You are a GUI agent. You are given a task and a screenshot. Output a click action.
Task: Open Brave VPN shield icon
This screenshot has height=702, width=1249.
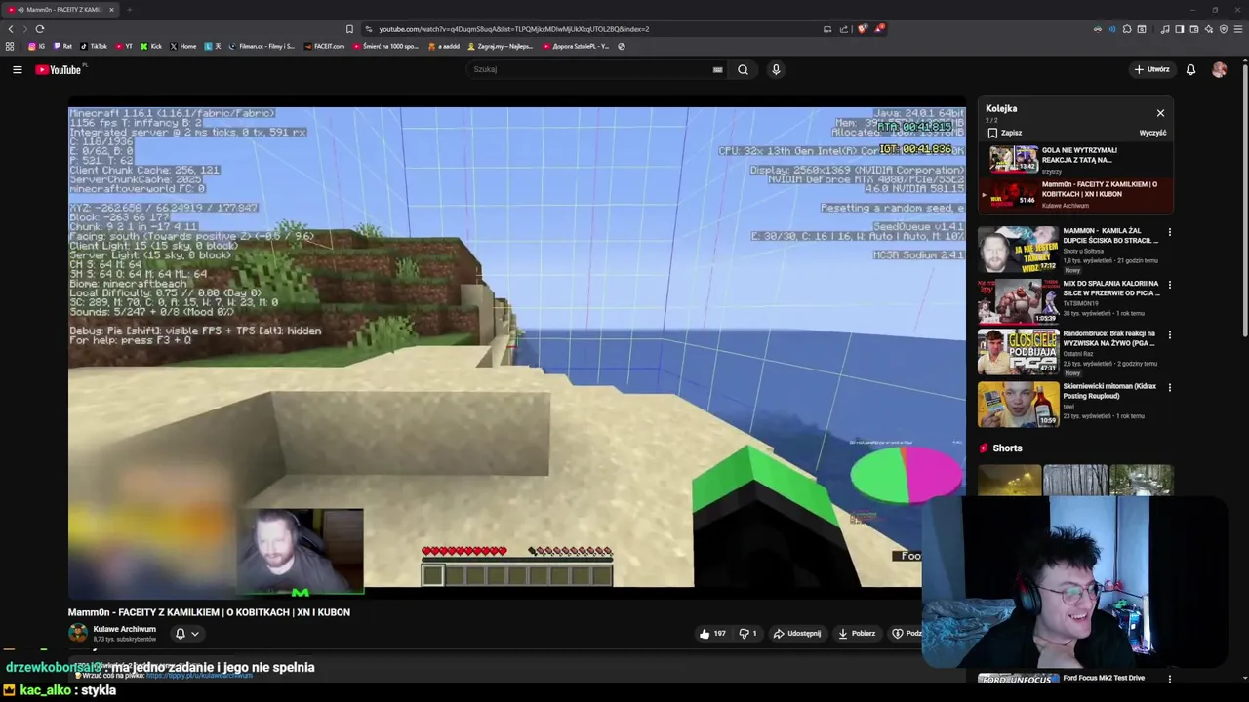click(1224, 29)
